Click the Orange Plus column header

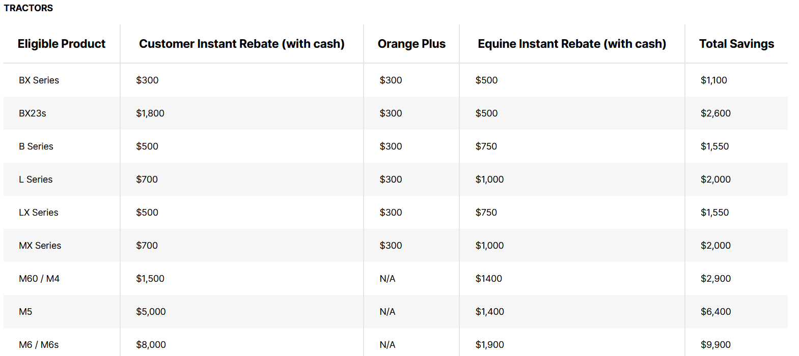point(411,44)
